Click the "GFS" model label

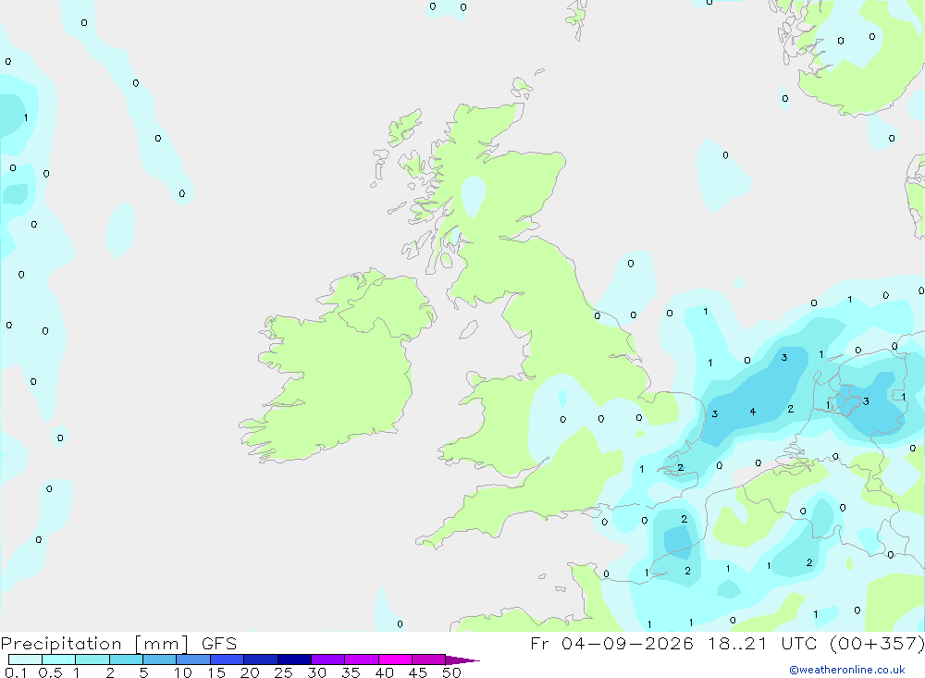pos(219,644)
